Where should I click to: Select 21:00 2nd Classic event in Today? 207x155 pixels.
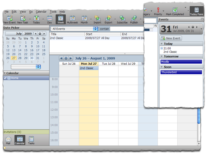[181, 50]
